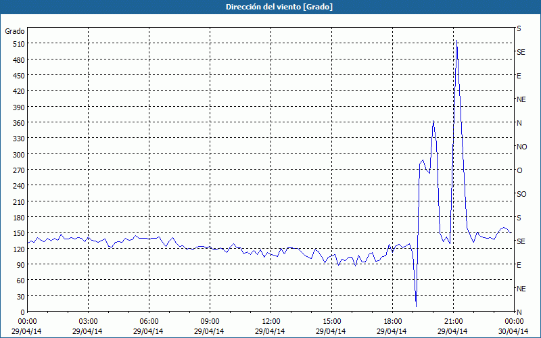This screenshot has height=338, width=541.
Task: Click the highest peak of the blue line
Action: (x=456, y=41)
